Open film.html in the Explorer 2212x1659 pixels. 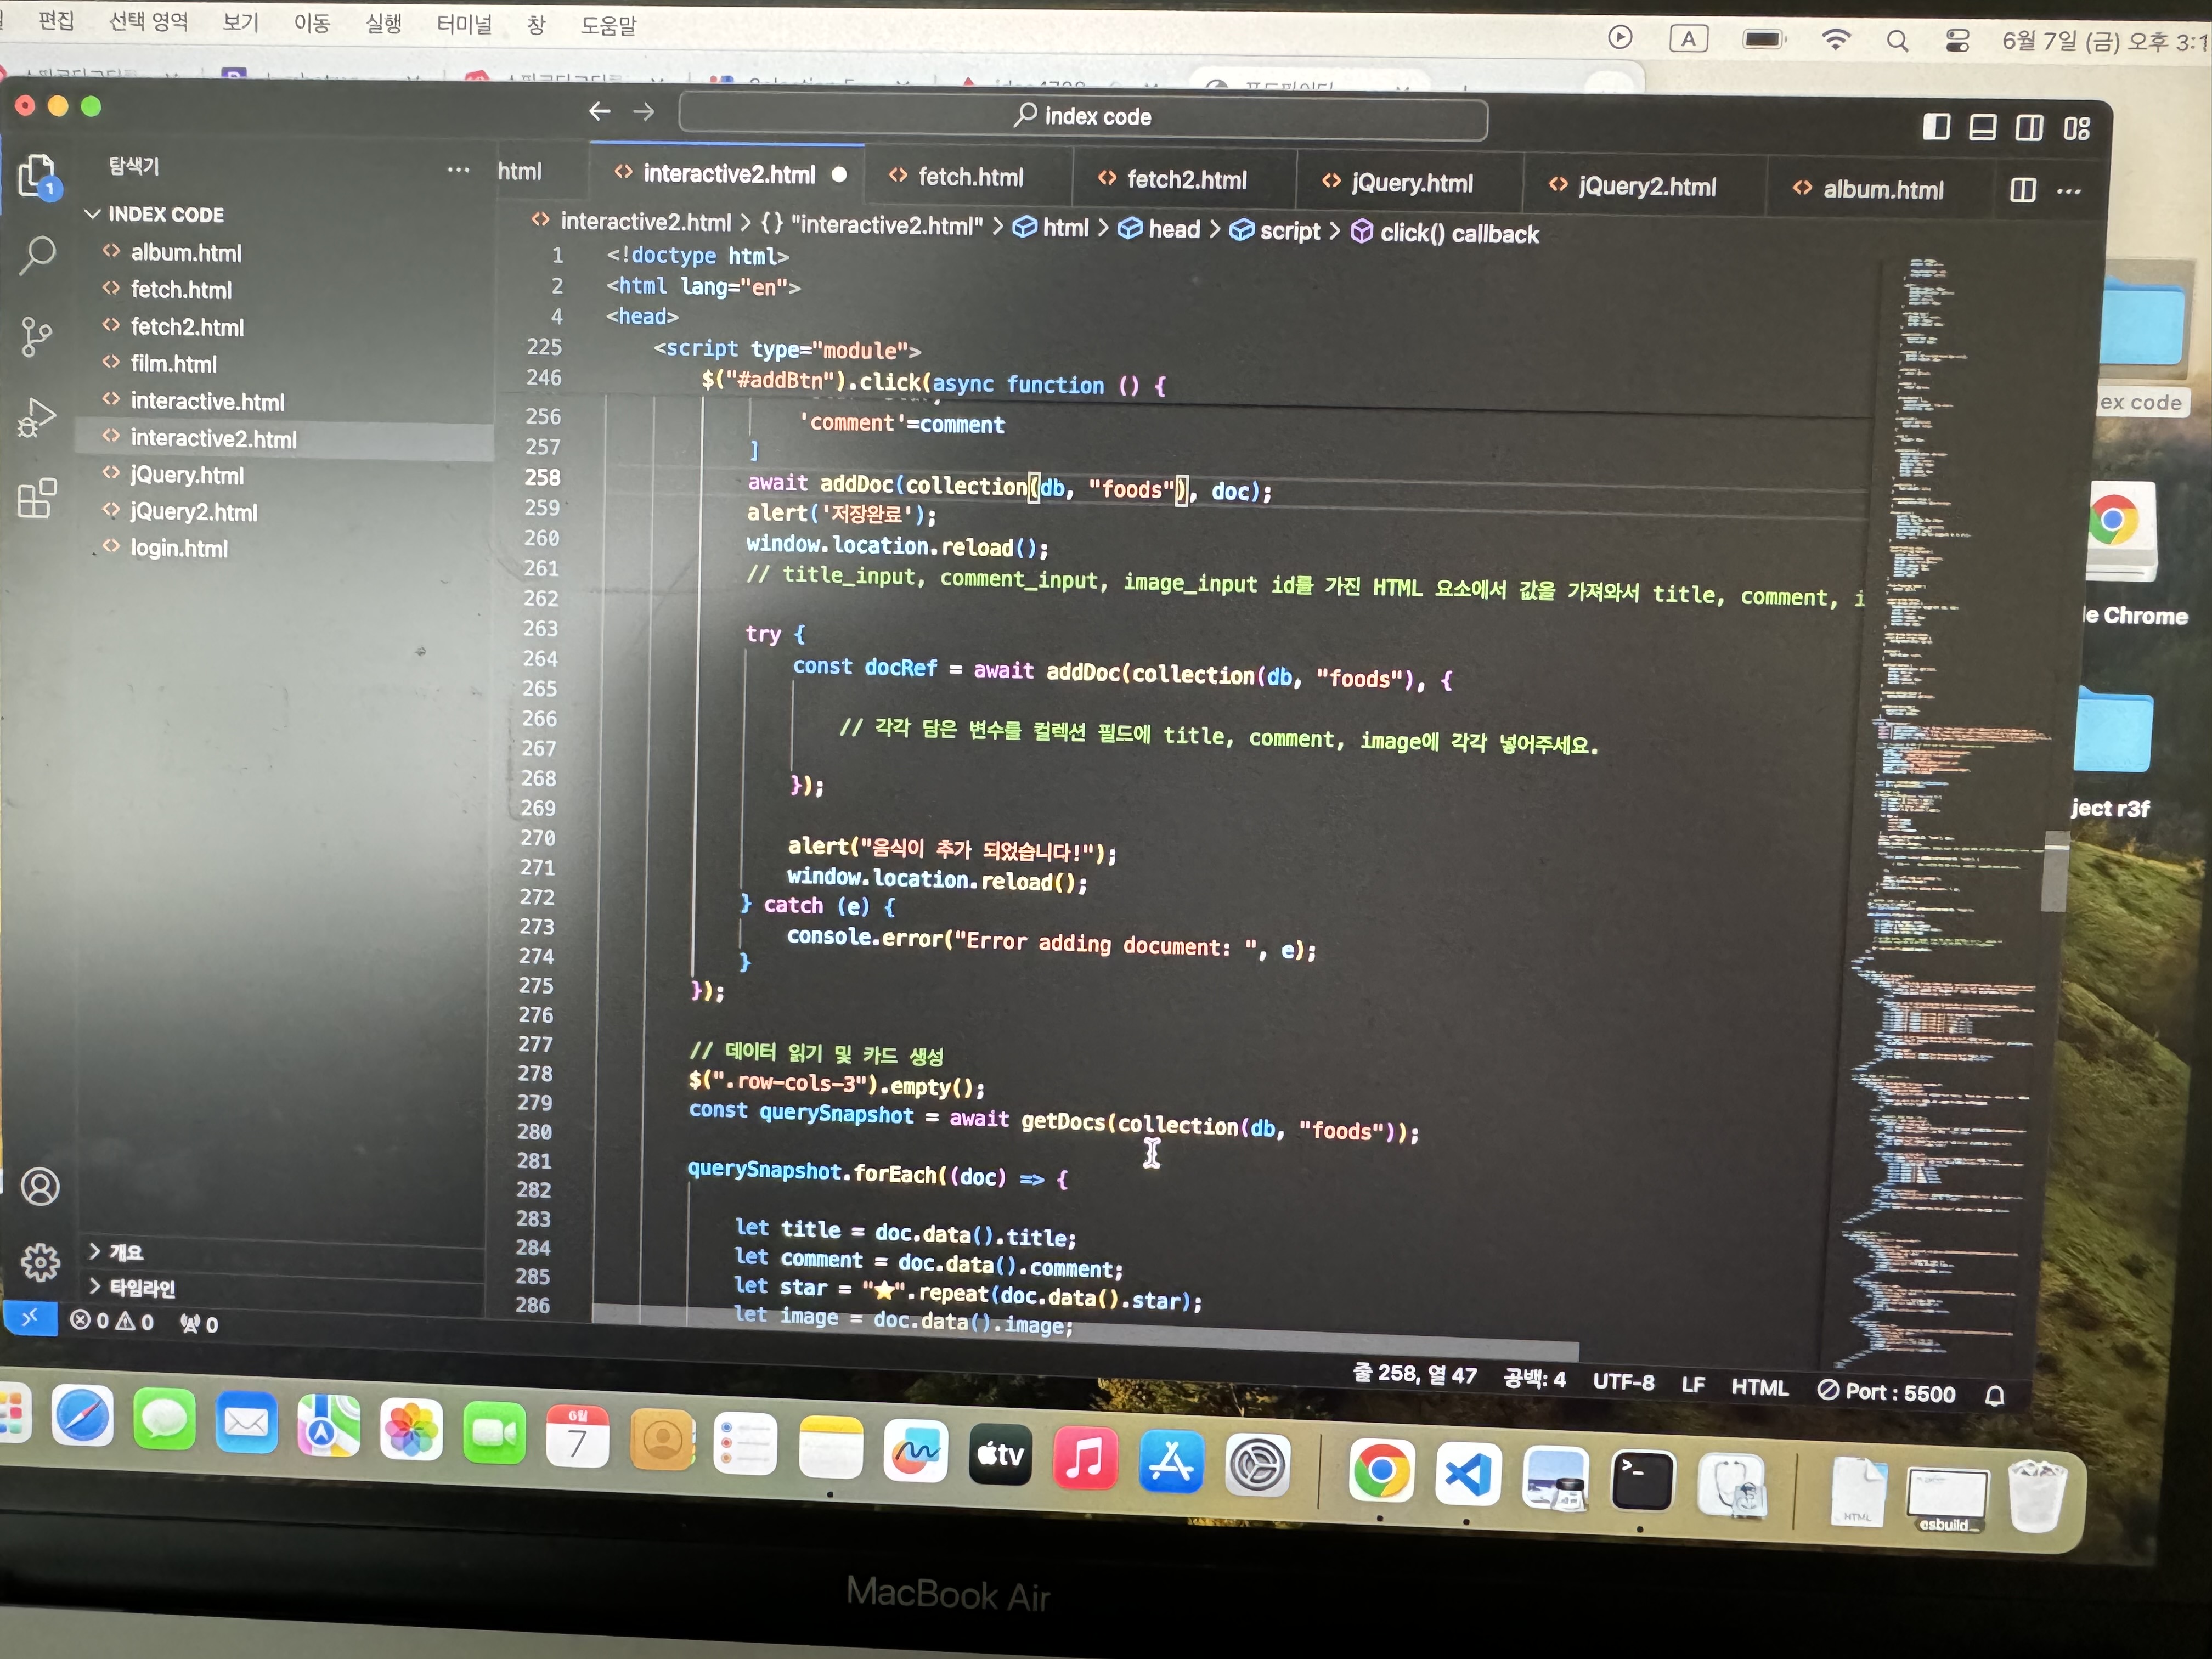point(173,364)
